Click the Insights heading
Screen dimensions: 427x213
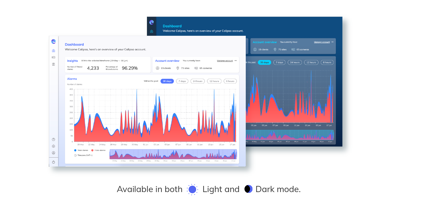[72, 61]
